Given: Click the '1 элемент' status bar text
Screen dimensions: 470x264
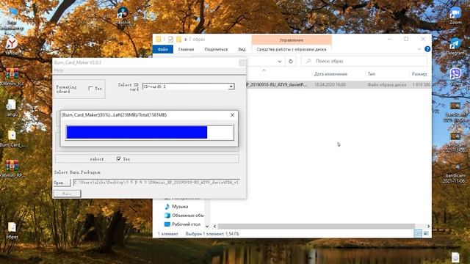Looking at the screenshot, I should [168, 234].
